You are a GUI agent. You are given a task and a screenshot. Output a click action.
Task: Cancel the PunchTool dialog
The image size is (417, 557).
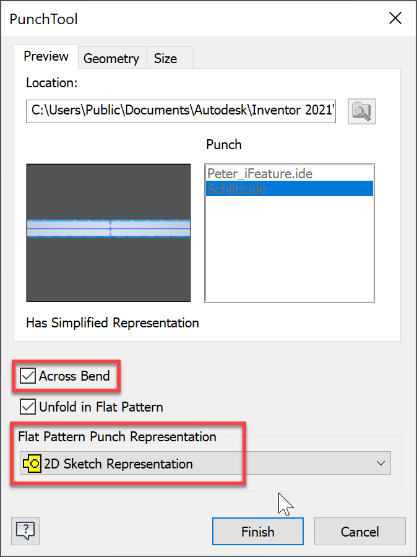tap(359, 531)
